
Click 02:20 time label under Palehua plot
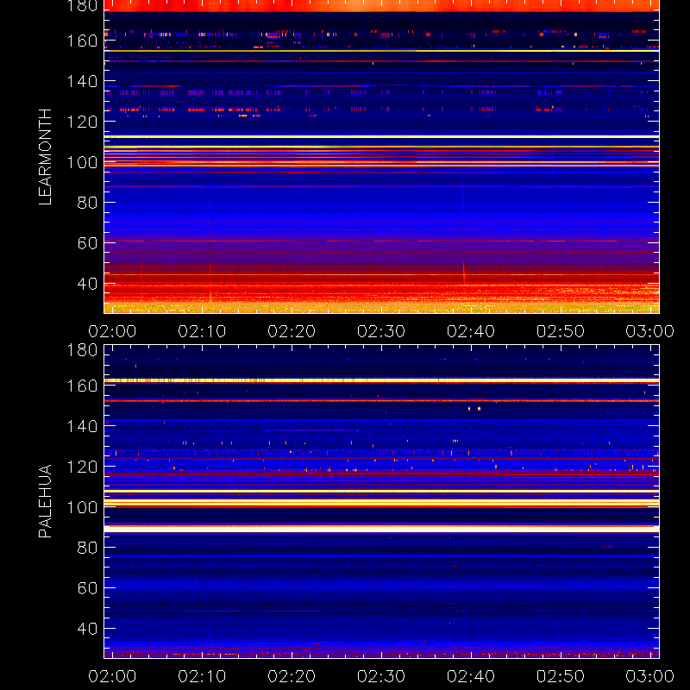tap(292, 676)
